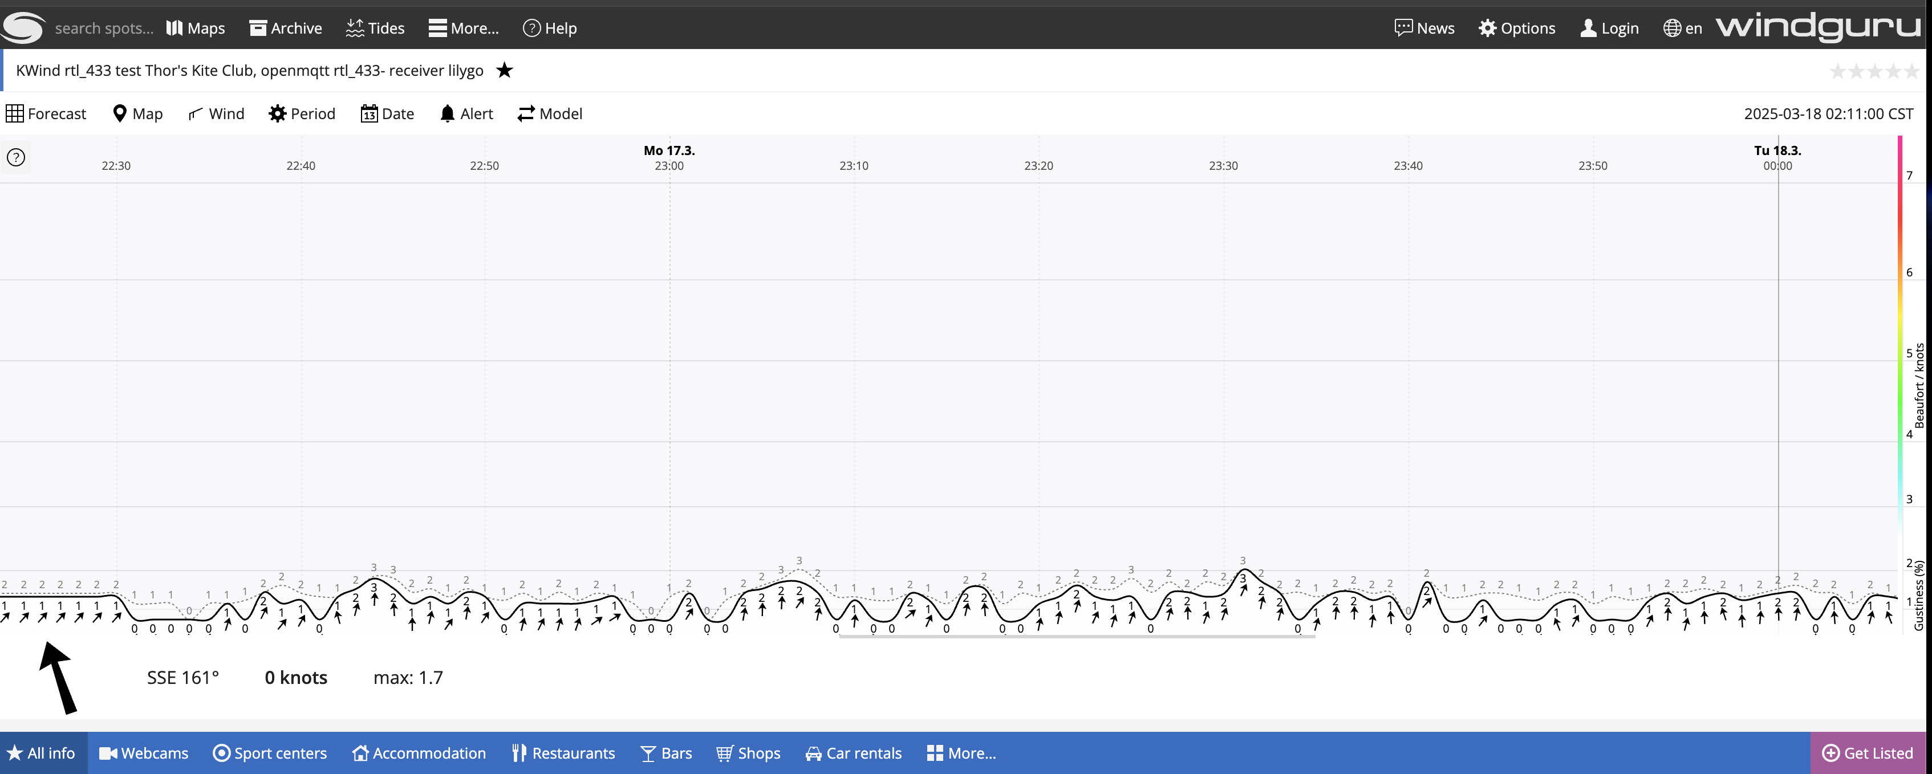Open the Restaurants tab

coord(563,753)
